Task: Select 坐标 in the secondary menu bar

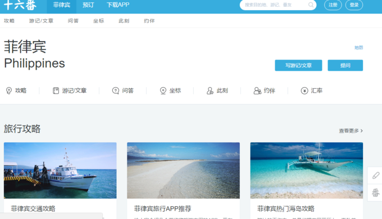Action: 99,21
